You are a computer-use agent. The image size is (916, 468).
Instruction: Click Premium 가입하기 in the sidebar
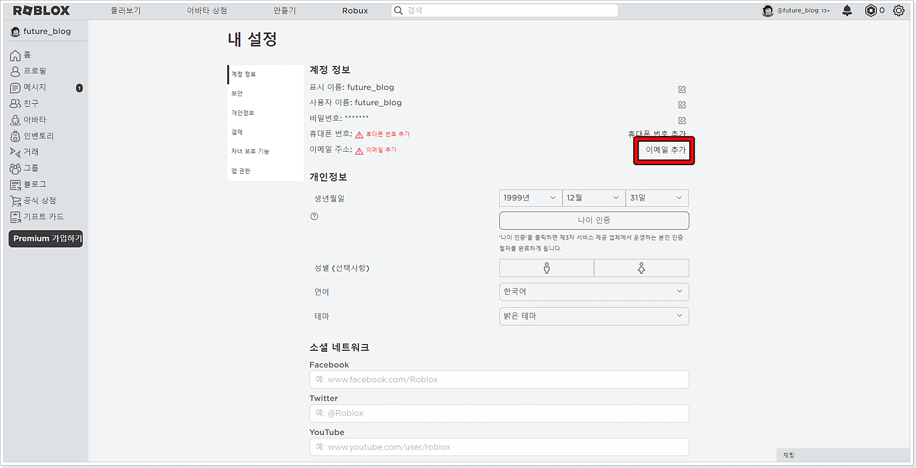(x=45, y=238)
